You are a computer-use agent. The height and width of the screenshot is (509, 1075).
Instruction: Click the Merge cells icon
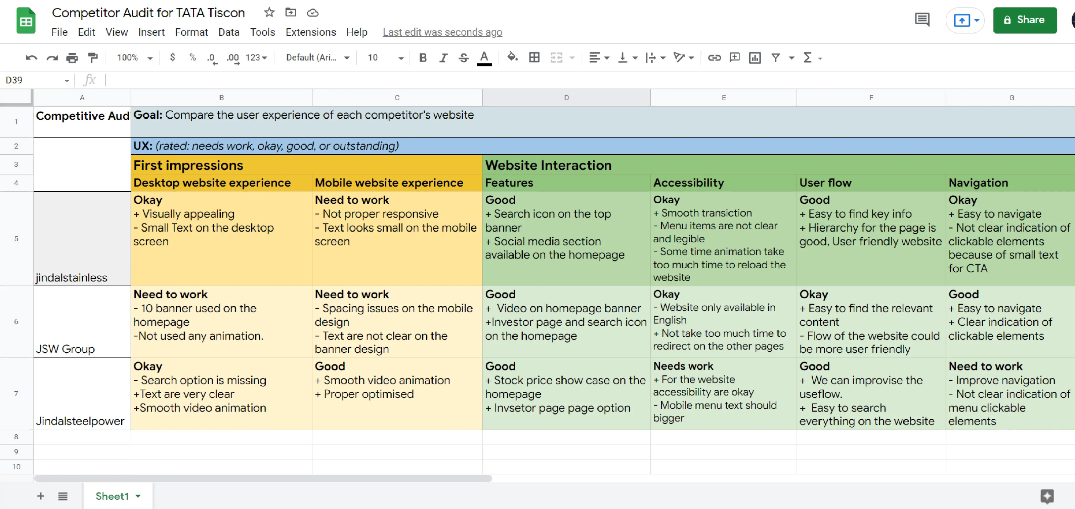click(x=556, y=57)
